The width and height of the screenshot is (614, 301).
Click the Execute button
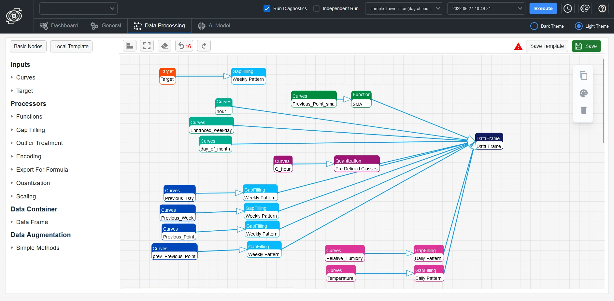click(x=543, y=8)
